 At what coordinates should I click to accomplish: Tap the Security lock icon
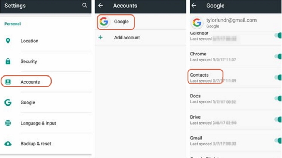click(x=8, y=61)
